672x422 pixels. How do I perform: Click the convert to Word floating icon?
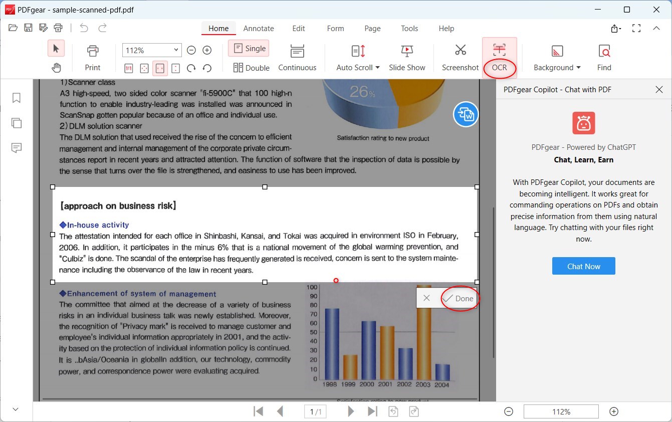pyautogui.click(x=466, y=115)
